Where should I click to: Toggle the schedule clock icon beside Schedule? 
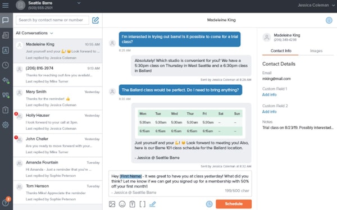(x=209, y=204)
